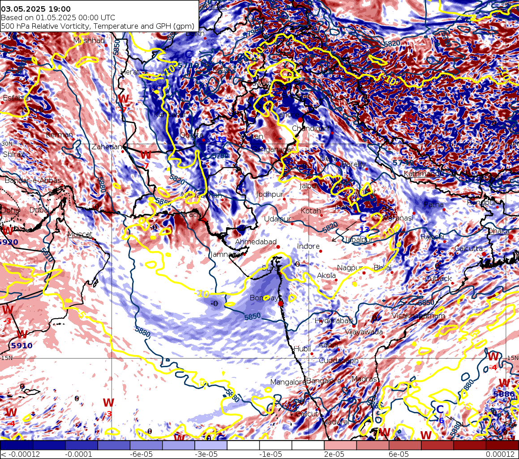The width and height of the screenshot is (519, 459).
Task: Click the Kathmandu city label
Action: click(423, 173)
